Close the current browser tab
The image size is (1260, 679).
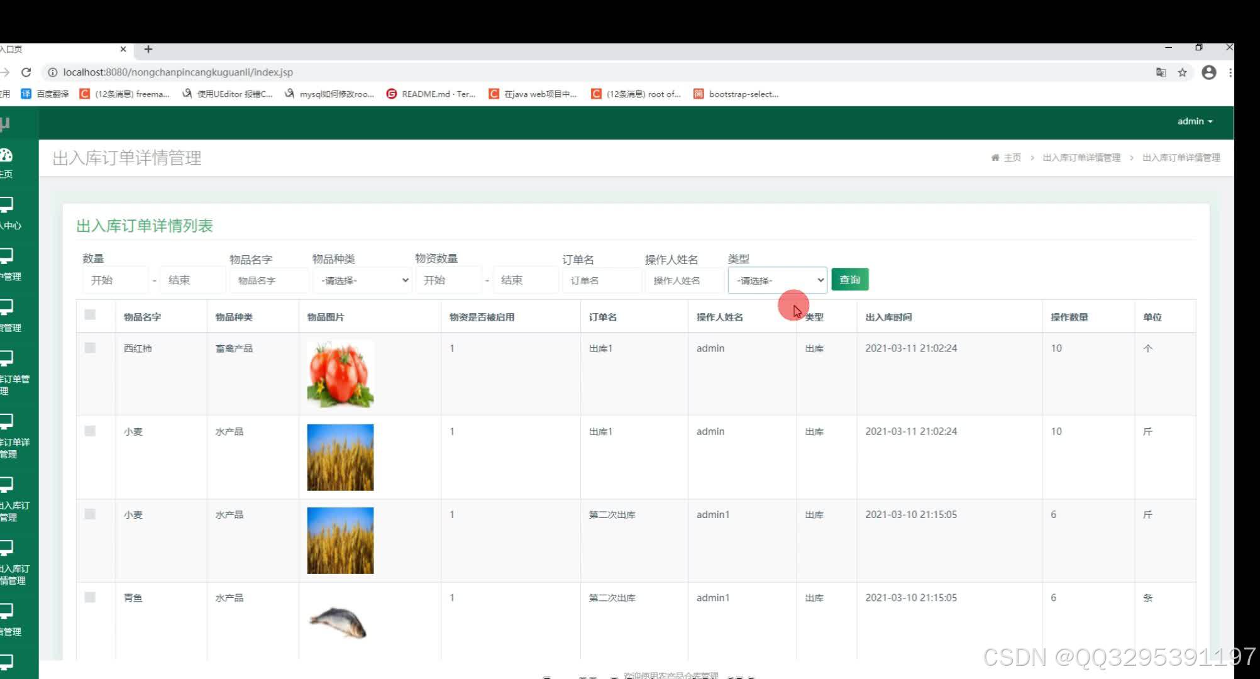123,49
